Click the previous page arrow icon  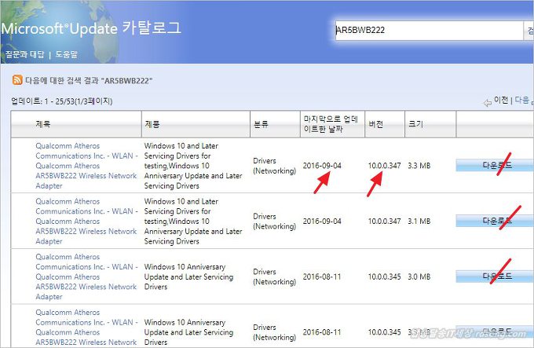(x=487, y=102)
